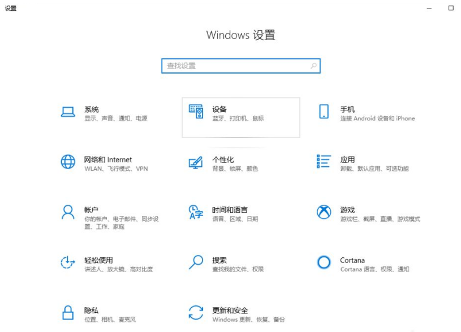This screenshot has width=461, height=332.
Task: Click the Accounts person icon
Action: pyautogui.click(x=68, y=213)
